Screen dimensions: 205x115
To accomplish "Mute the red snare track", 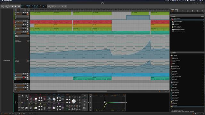I will [28, 21].
